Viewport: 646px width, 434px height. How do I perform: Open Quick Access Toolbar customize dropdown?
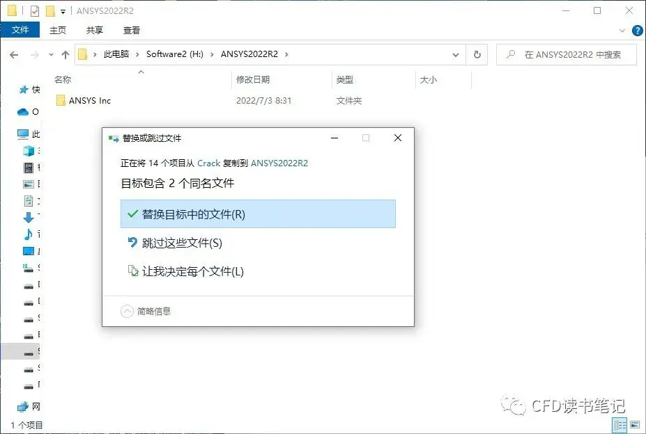point(63,11)
